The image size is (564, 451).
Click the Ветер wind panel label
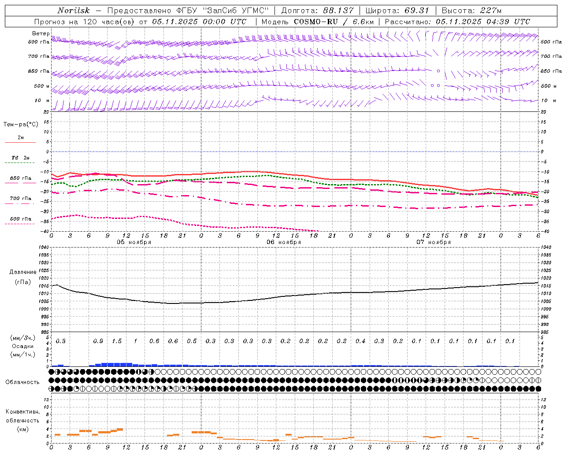point(41,33)
